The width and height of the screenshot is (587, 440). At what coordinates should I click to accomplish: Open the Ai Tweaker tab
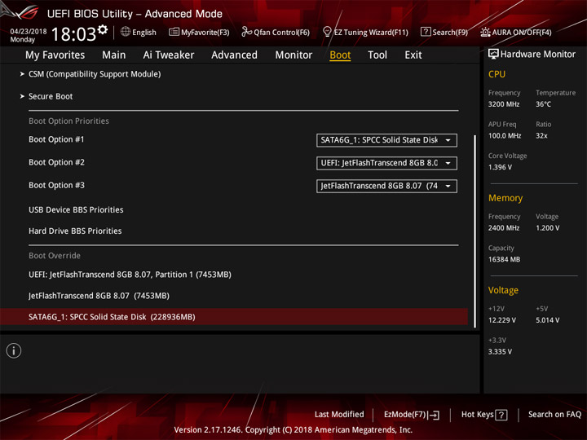pos(169,55)
